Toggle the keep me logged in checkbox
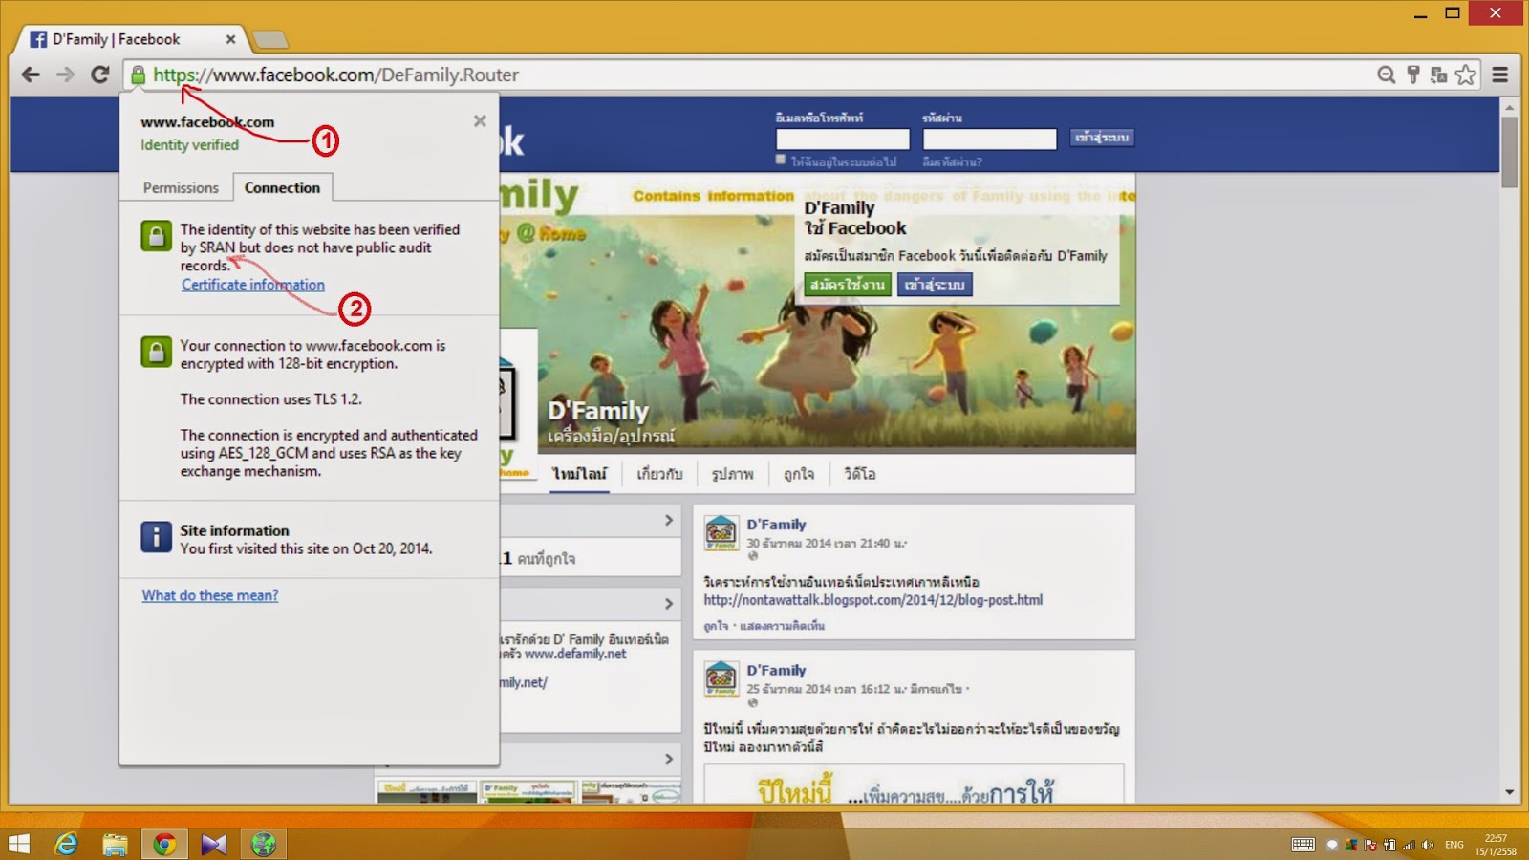The width and height of the screenshot is (1529, 860). click(x=781, y=160)
